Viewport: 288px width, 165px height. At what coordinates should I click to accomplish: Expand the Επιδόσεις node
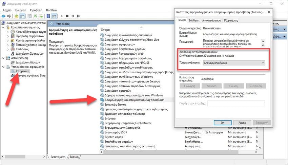click(8, 49)
